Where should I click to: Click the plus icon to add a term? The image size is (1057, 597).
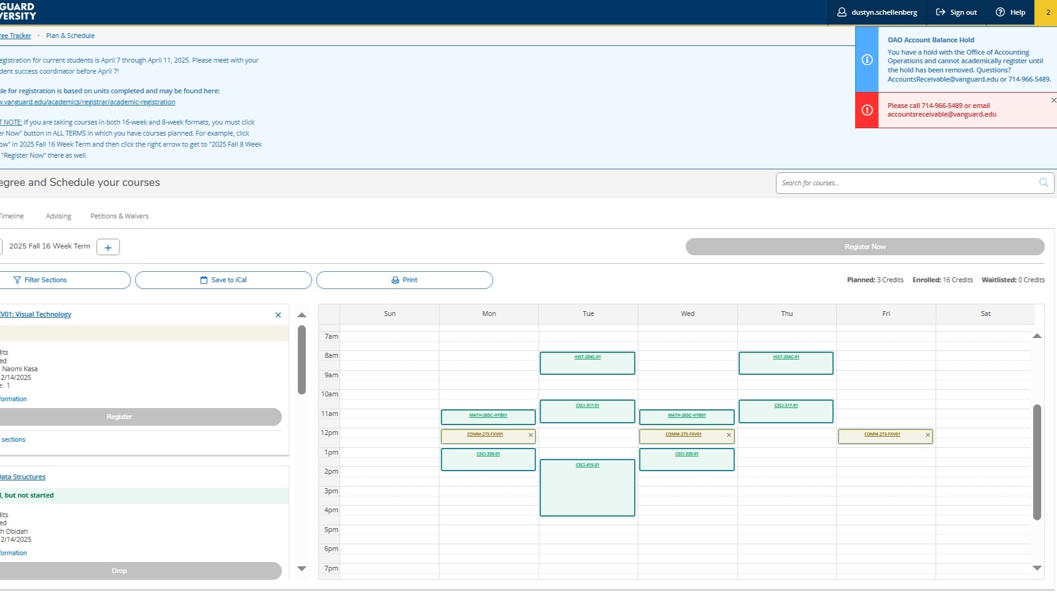(108, 247)
